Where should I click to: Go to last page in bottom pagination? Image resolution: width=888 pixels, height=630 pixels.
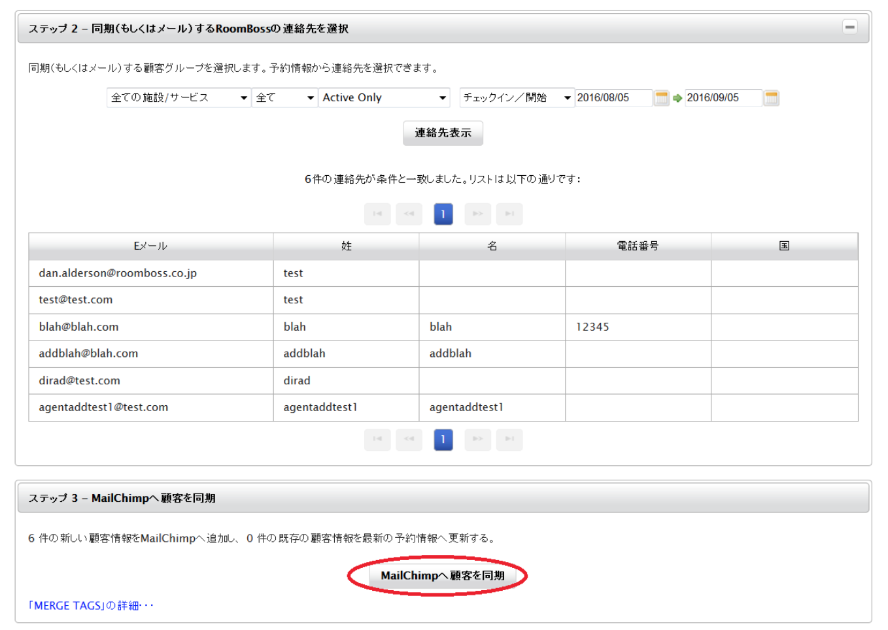pos(509,439)
